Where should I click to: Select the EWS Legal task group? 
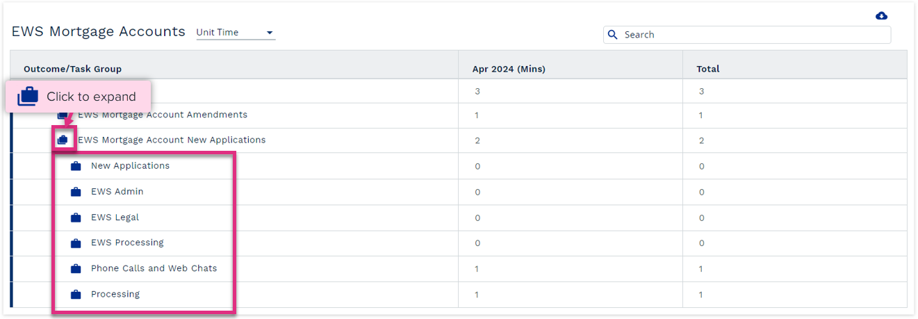[x=115, y=218]
